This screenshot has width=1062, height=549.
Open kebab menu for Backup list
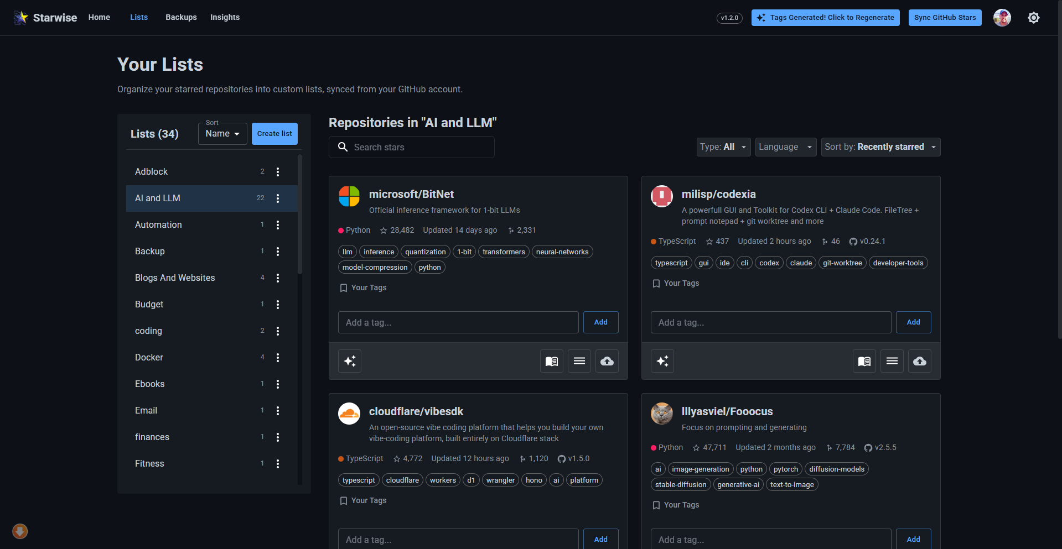coord(278,252)
